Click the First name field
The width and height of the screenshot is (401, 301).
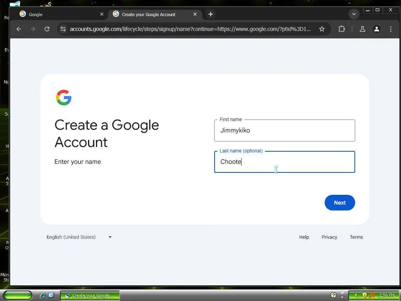coord(285,131)
